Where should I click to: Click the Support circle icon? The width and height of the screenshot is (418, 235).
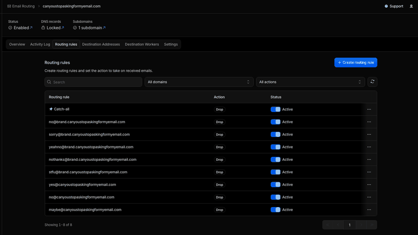[386, 6]
